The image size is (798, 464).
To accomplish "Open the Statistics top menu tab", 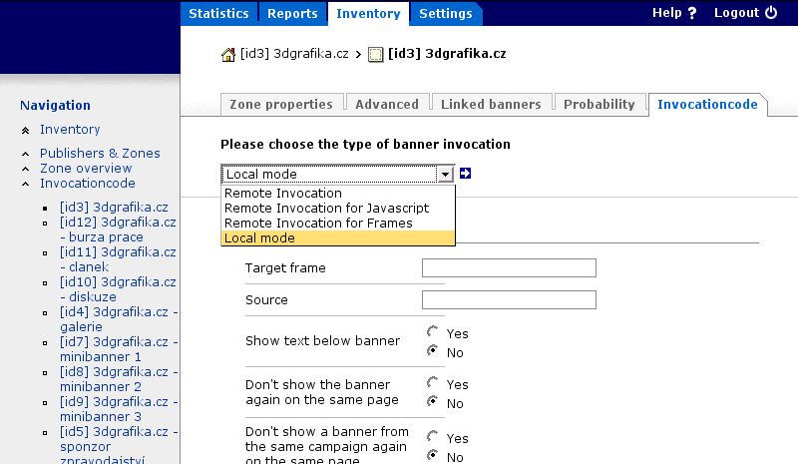I will coord(218,13).
